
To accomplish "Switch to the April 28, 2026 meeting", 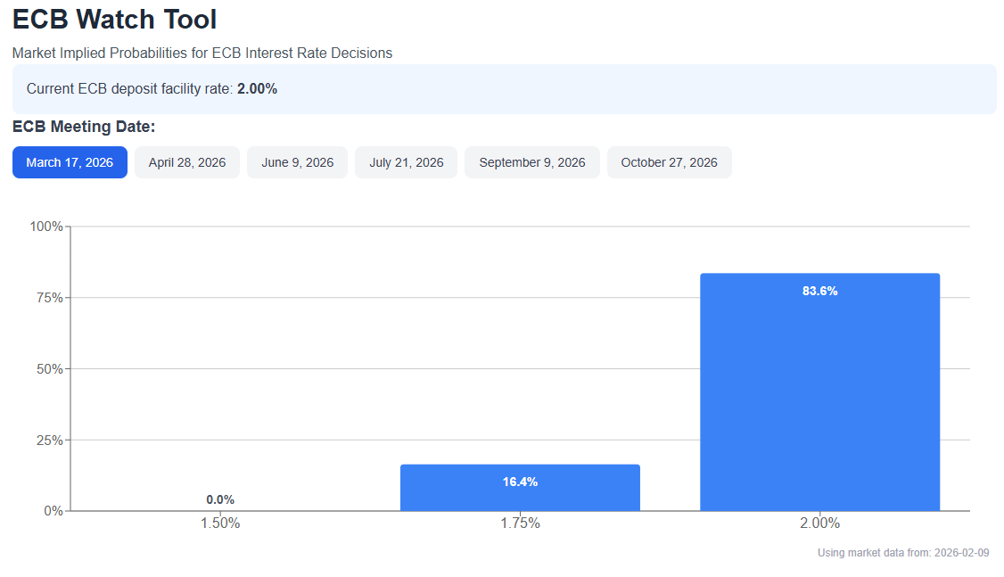I will click(x=187, y=162).
